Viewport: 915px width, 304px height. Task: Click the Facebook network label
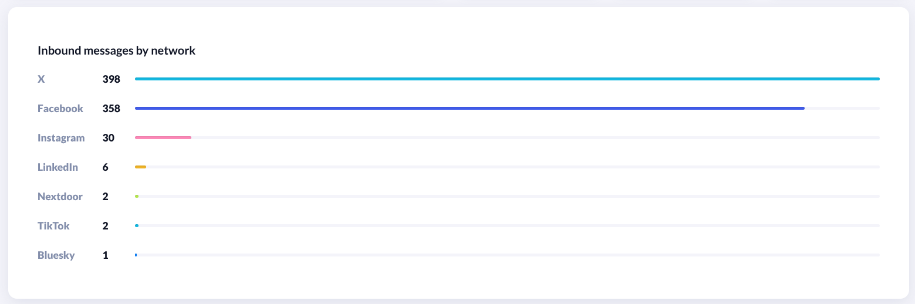tap(60, 109)
